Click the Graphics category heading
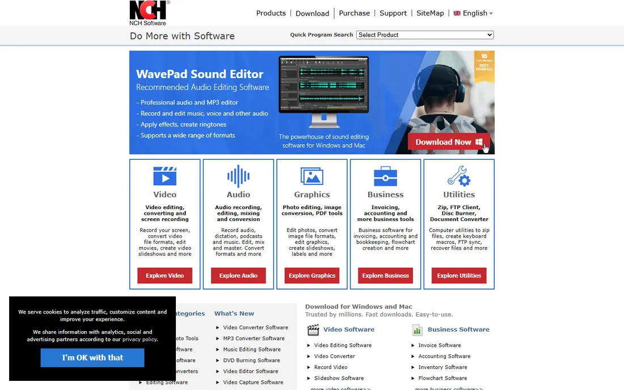 312,194
